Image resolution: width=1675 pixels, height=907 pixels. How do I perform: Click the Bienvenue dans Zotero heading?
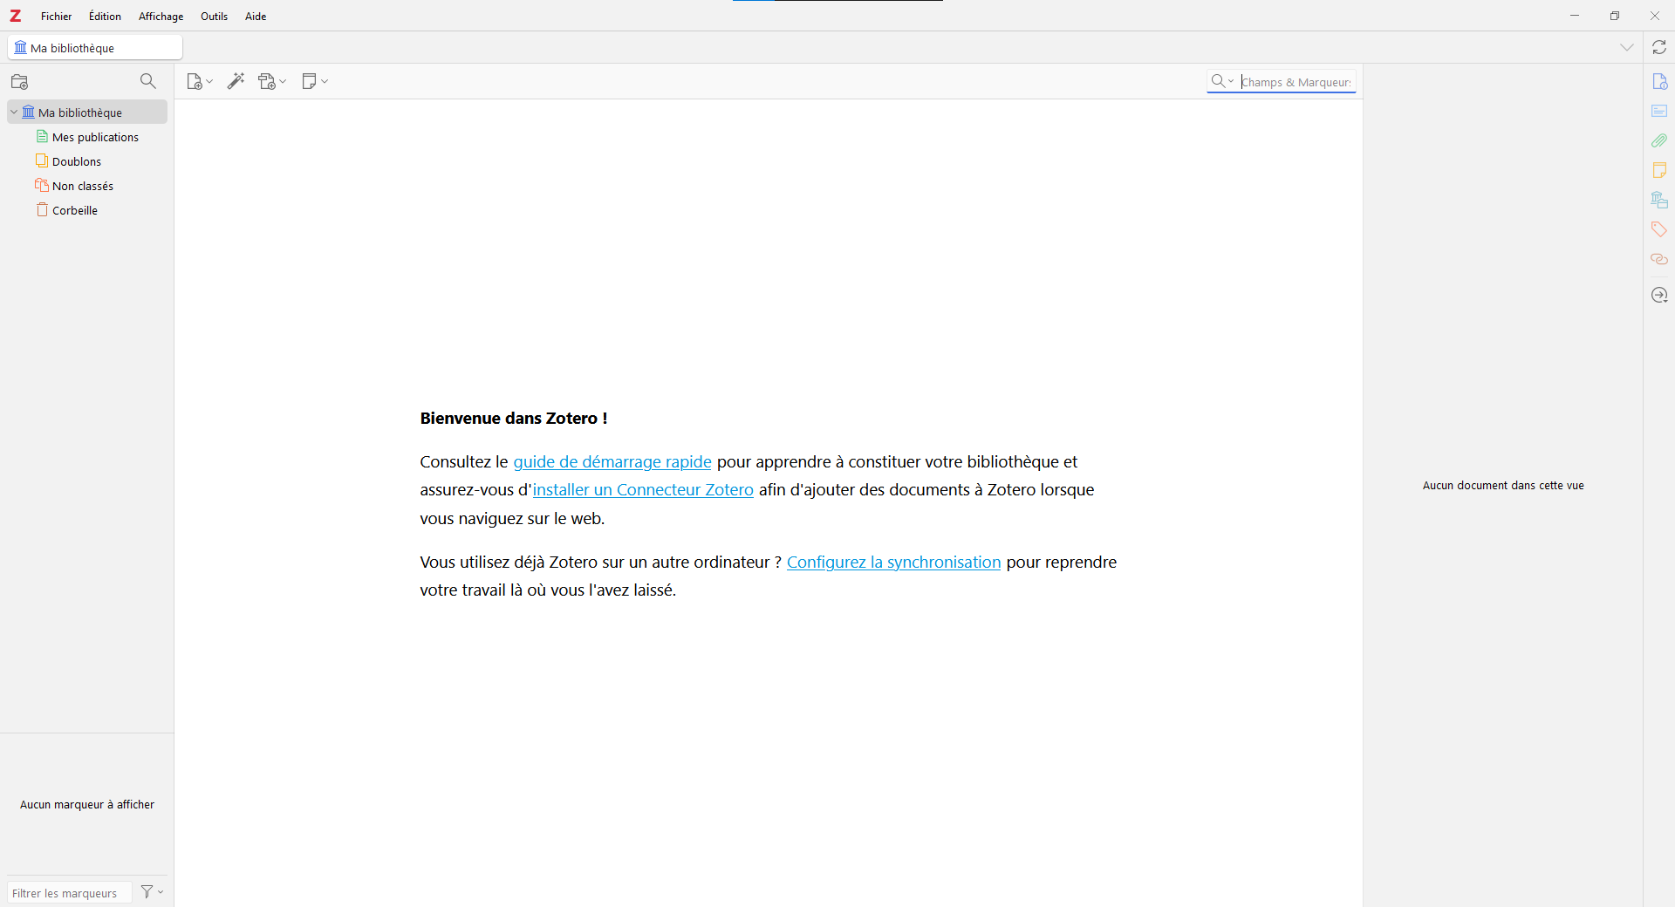click(514, 419)
